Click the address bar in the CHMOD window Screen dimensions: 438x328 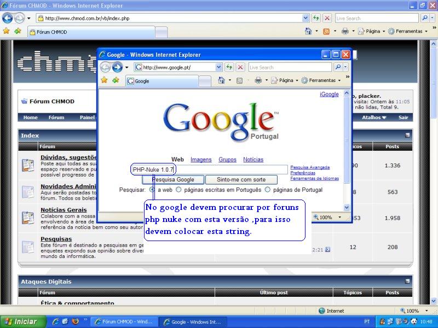click(169, 19)
